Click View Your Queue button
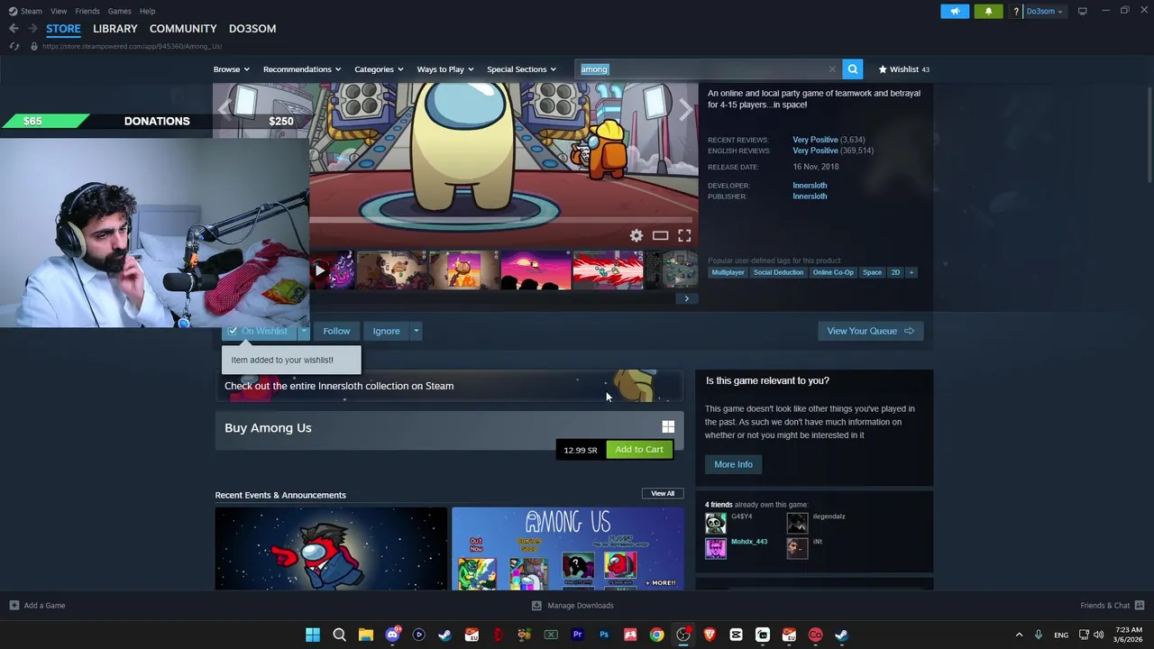Viewport: 1154px width, 649px height. point(870,331)
